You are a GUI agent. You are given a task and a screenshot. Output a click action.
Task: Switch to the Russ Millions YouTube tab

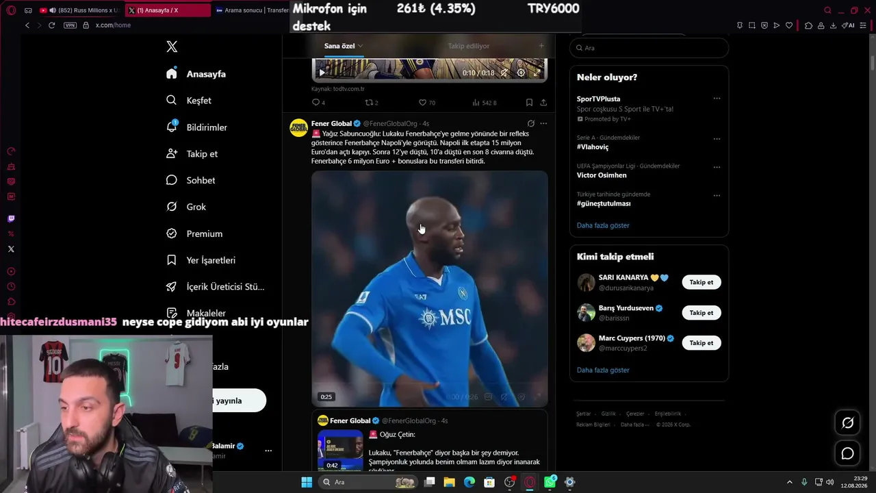coord(81,10)
